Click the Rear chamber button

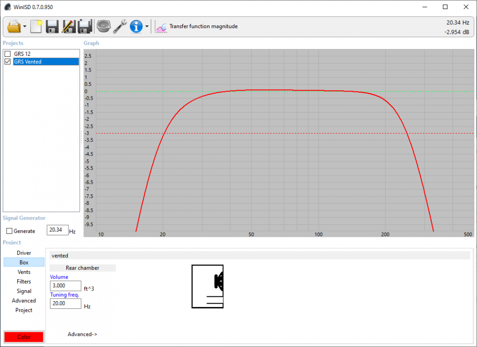[x=83, y=268]
